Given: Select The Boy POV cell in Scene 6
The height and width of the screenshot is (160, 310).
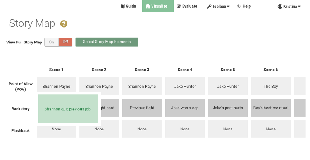Looking at the screenshot, I should [271, 87].
